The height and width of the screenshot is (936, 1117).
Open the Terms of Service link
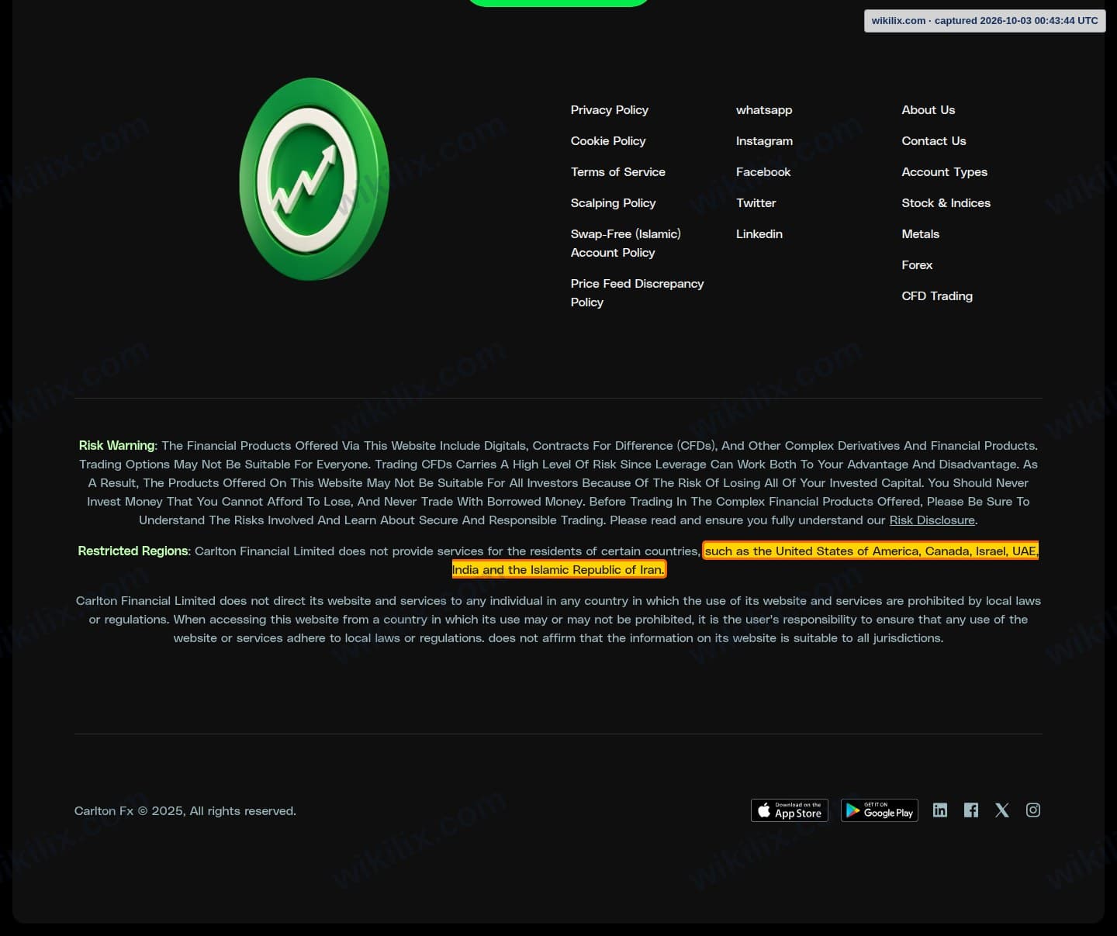618,172
